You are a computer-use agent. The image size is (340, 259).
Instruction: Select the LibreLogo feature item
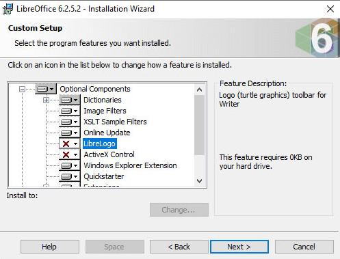click(100, 144)
